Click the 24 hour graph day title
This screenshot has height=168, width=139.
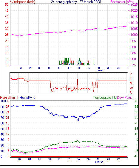(76, 2)
